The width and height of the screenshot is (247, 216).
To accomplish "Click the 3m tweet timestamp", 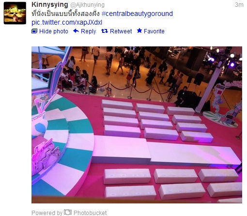I will click(239, 5).
